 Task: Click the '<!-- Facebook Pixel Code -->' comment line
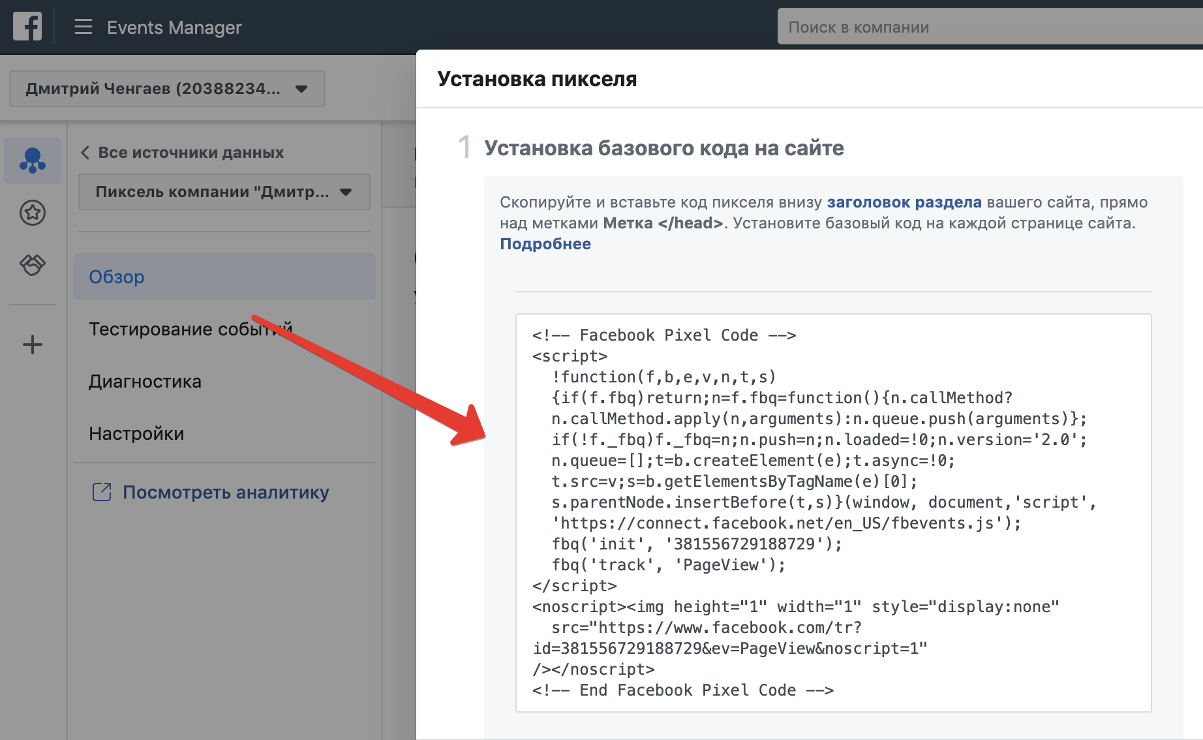[663, 335]
